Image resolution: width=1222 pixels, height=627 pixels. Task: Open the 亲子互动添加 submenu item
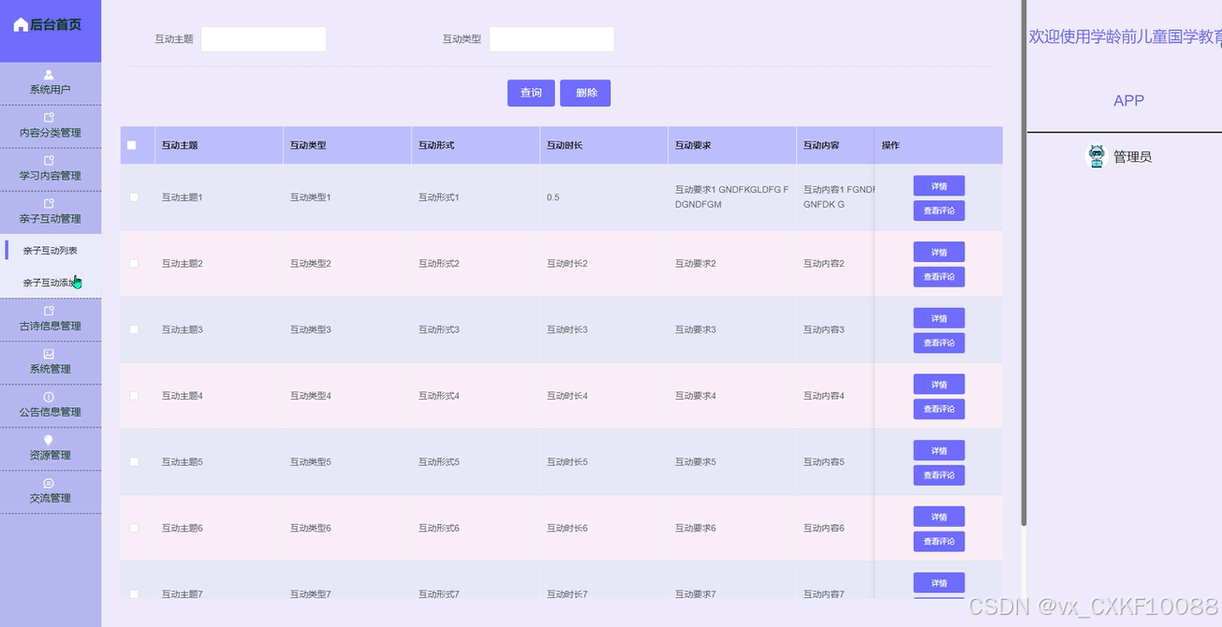[x=51, y=283]
